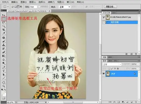
Task: Select the Zoom tool in toolbox
Action: (4, 86)
